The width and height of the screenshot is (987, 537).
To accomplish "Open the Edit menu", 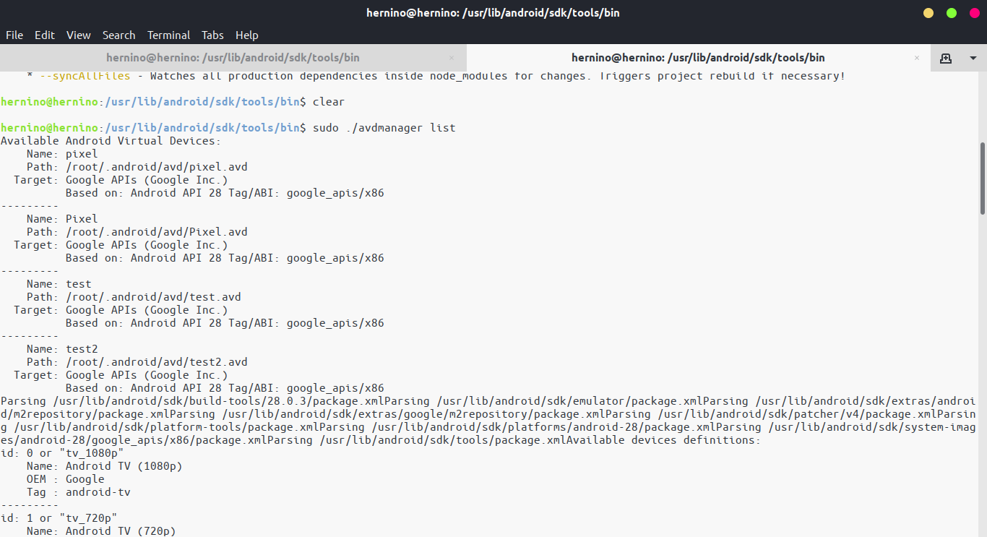I will [x=45, y=35].
